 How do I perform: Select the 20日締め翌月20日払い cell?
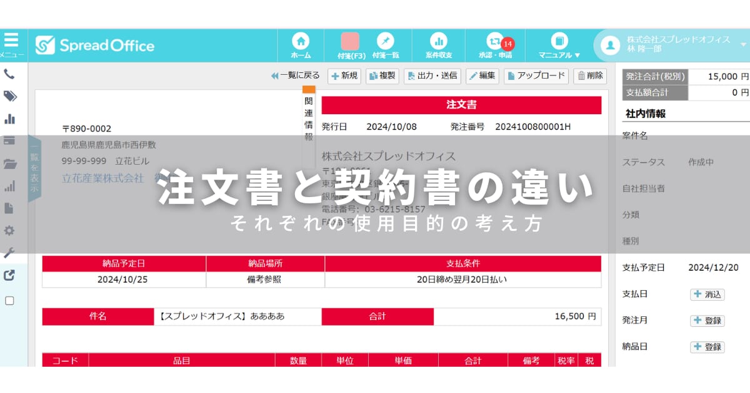coord(462,279)
